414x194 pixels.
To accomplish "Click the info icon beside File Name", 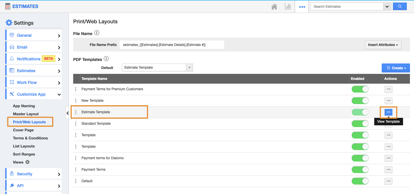I will (97, 33).
